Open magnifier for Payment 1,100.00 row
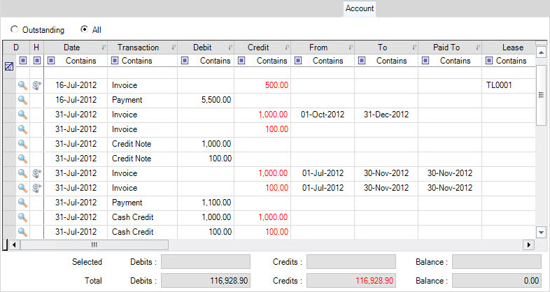Viewport: 550px width, 292px height. click(23, 203)
